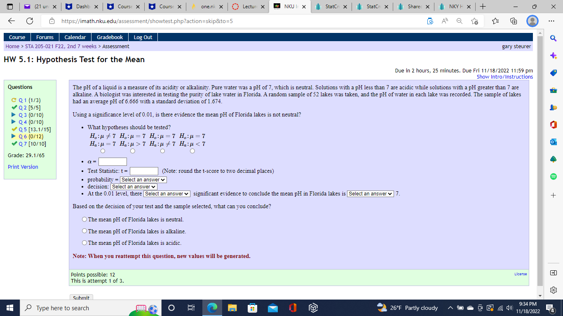
Task: Open the Games icon in the sidebar
Action: 553,108
